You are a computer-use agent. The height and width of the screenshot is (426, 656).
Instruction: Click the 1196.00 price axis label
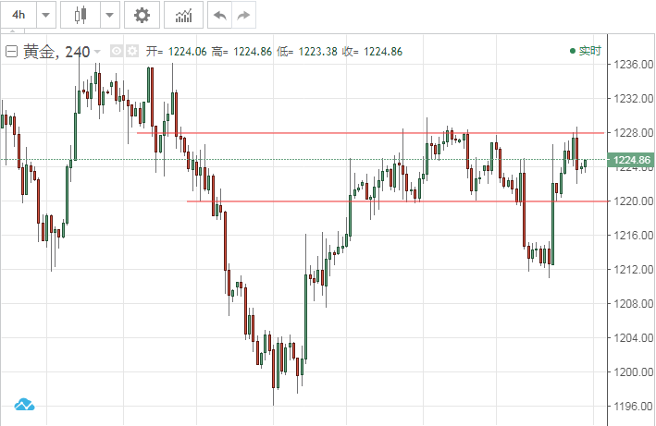point(633,406)
